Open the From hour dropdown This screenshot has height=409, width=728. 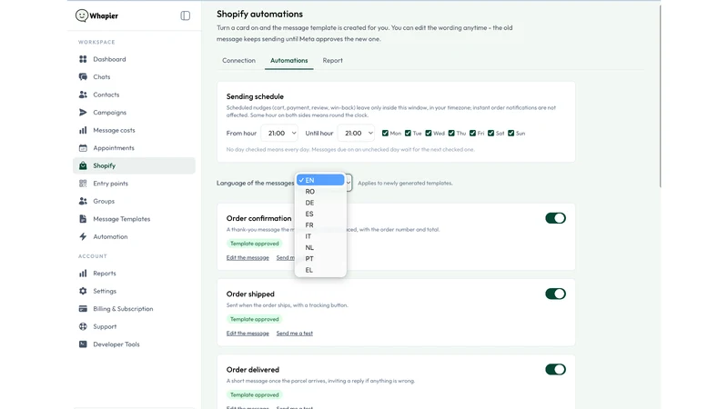click(x=279, y=133)
